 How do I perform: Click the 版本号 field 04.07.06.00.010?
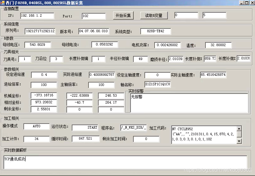(x=94, y=31)
